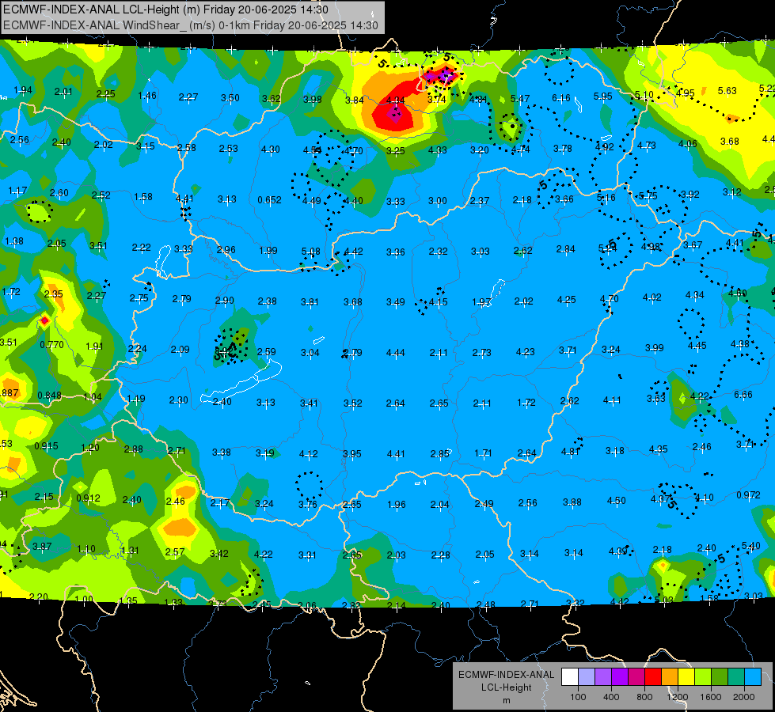Image resolution: width=775 pixels, height=712 pixels.
Task: Click the legend label 'LCL-Height'
Action: (x=507, y=687)
